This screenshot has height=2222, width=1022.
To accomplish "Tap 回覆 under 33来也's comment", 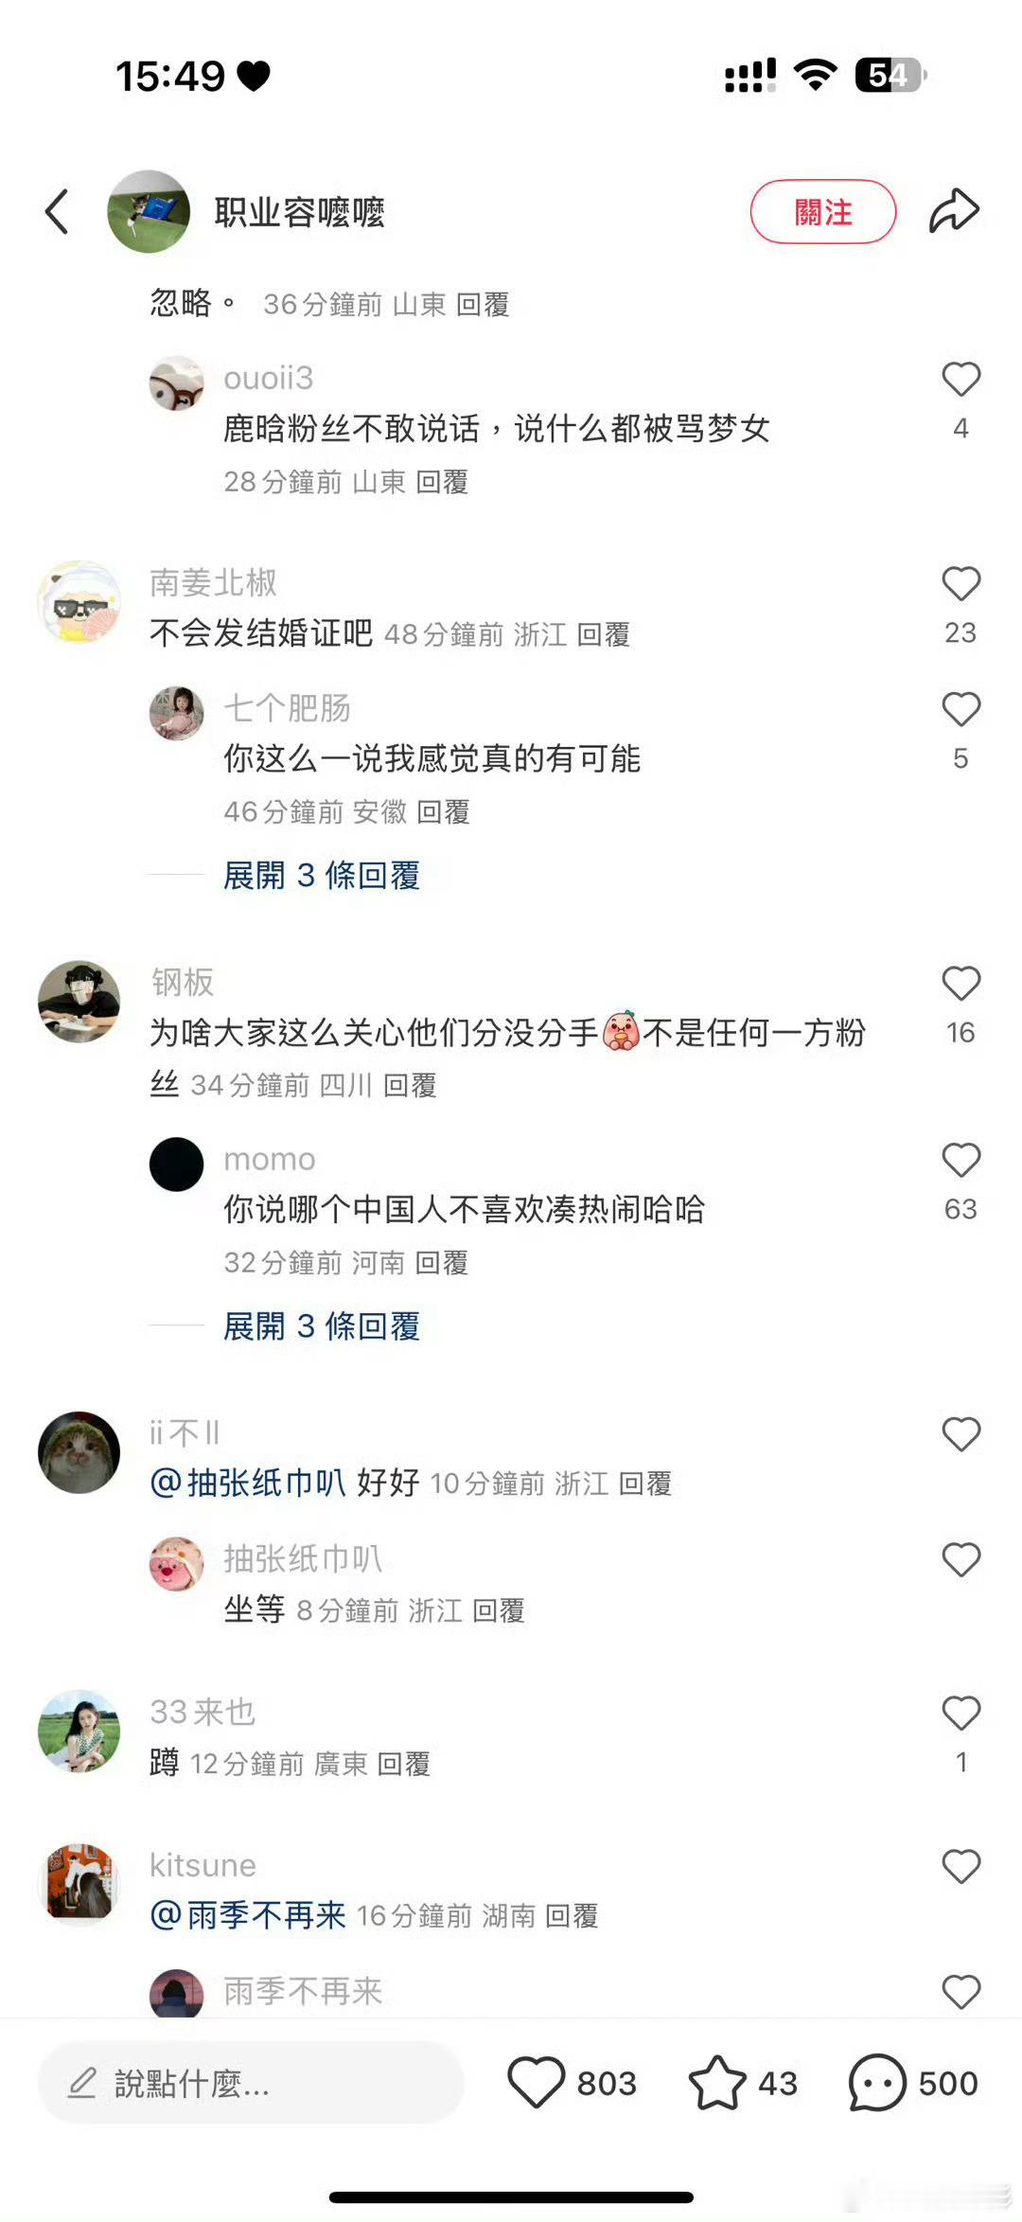I will tap(404, 1764).
